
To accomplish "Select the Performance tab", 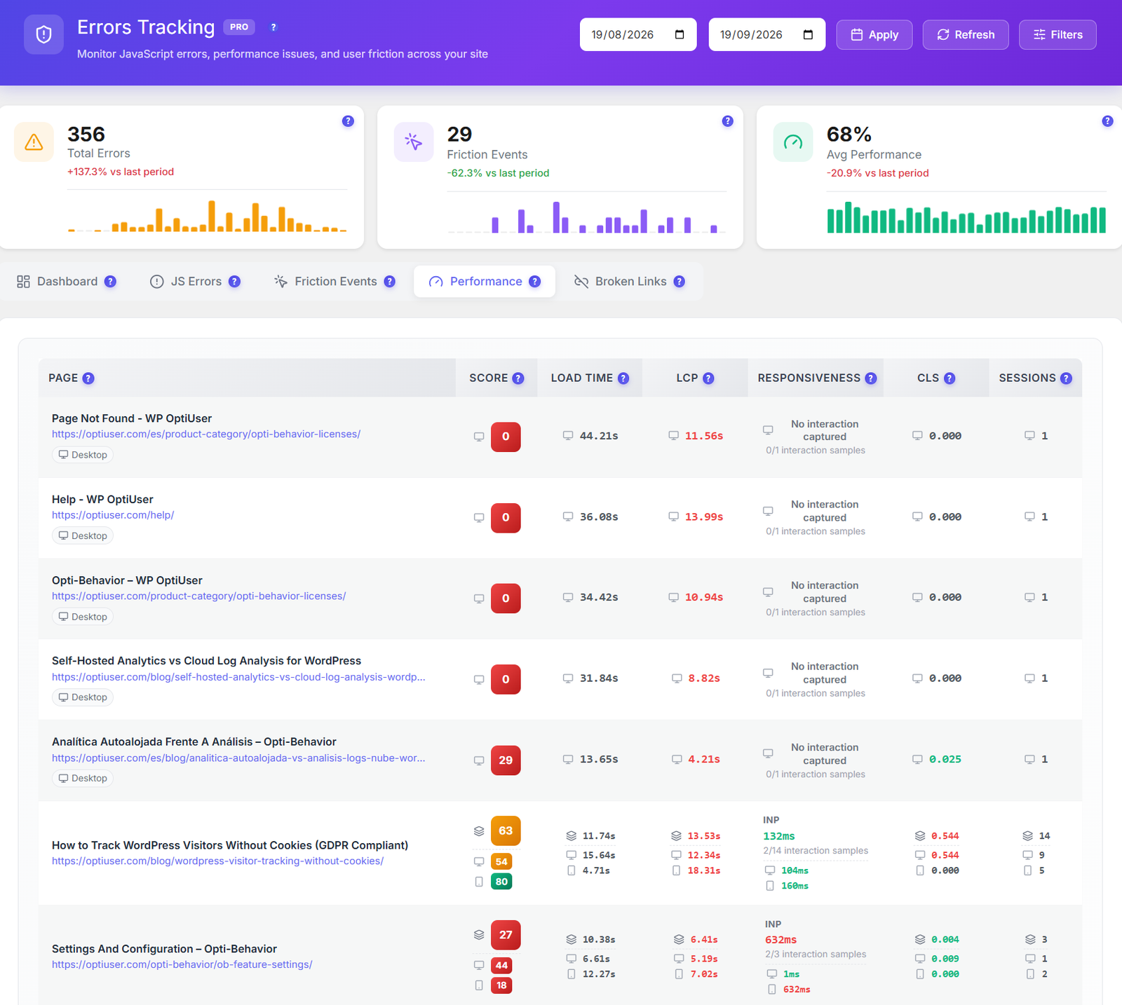I will point(485,282).
